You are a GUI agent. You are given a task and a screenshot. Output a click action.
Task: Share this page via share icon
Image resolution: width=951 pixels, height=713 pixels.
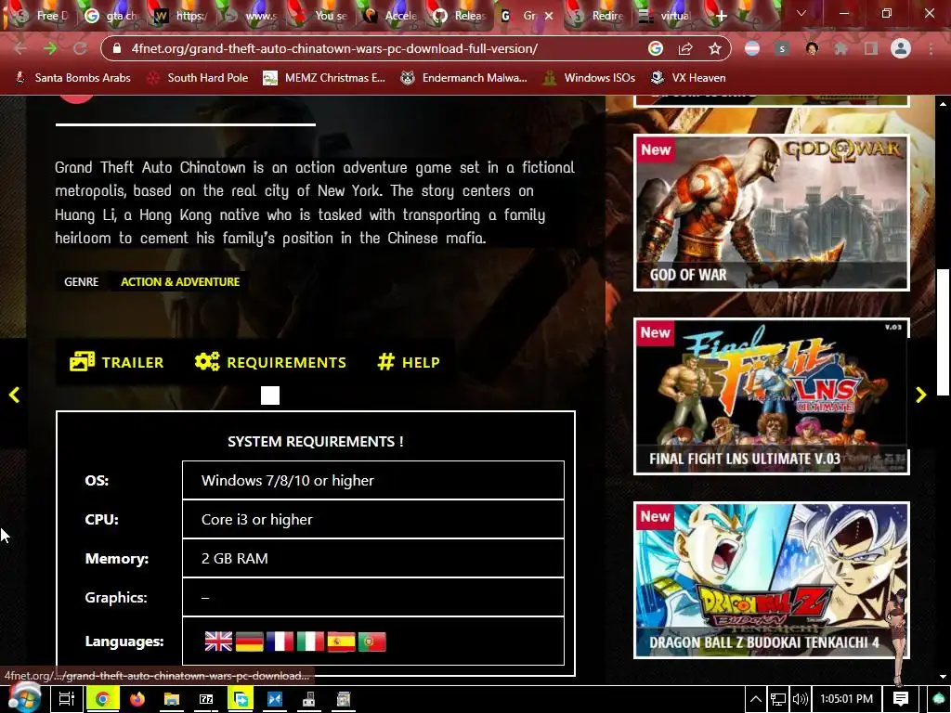point(685,48)
